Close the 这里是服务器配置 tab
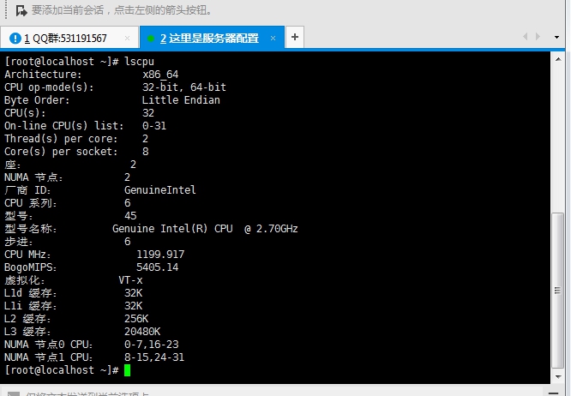 point(273,38)
